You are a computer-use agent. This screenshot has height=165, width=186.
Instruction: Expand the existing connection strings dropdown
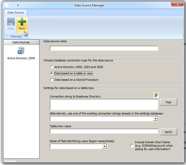156,119
